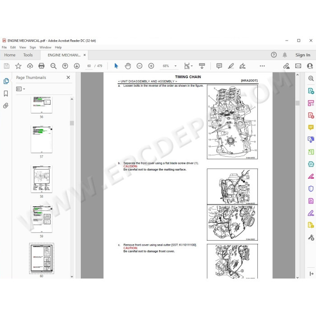Screen dimensions: 316x316
Task: Select the arrow selection tool
Action: (116, 66)
